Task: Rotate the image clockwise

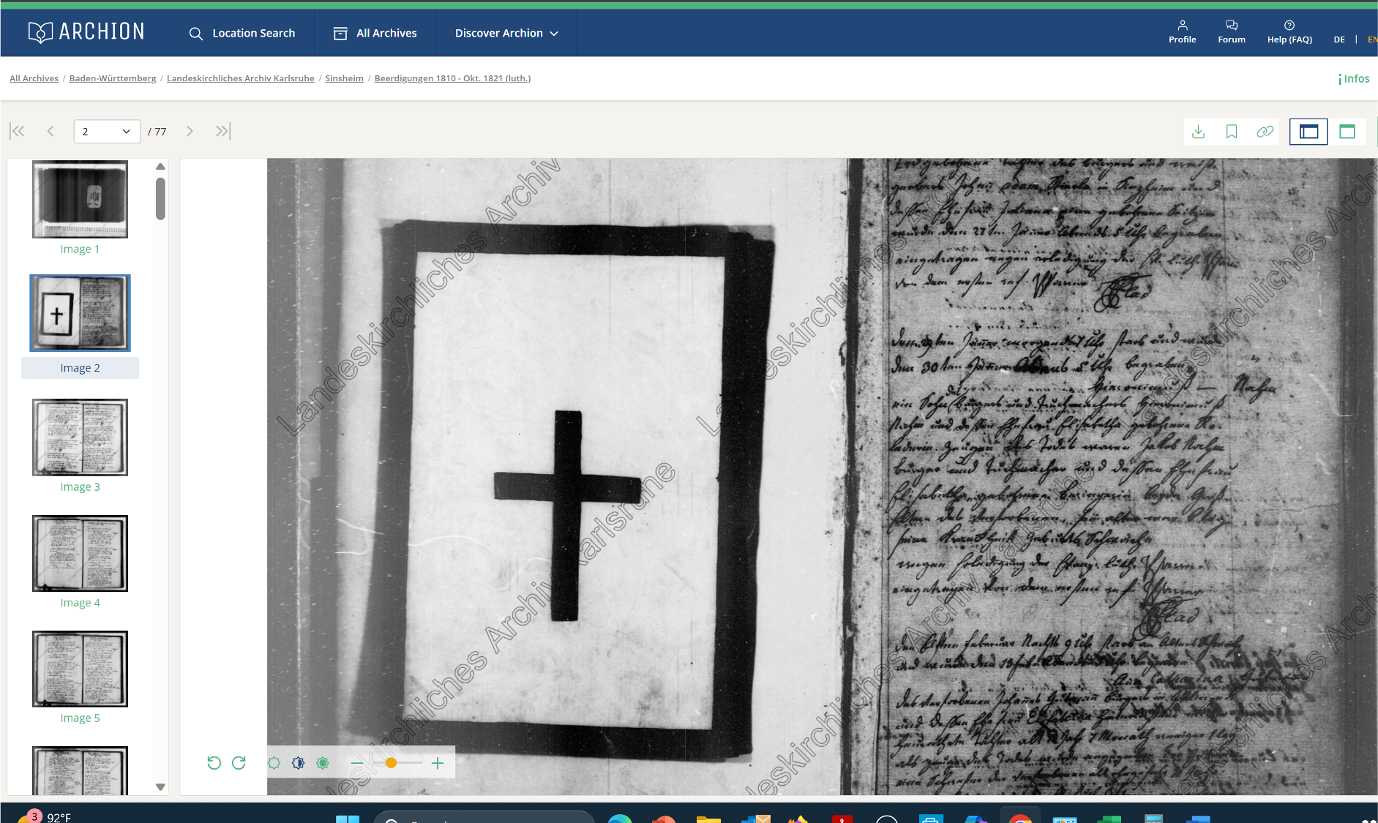Action: tap(239, 763)
